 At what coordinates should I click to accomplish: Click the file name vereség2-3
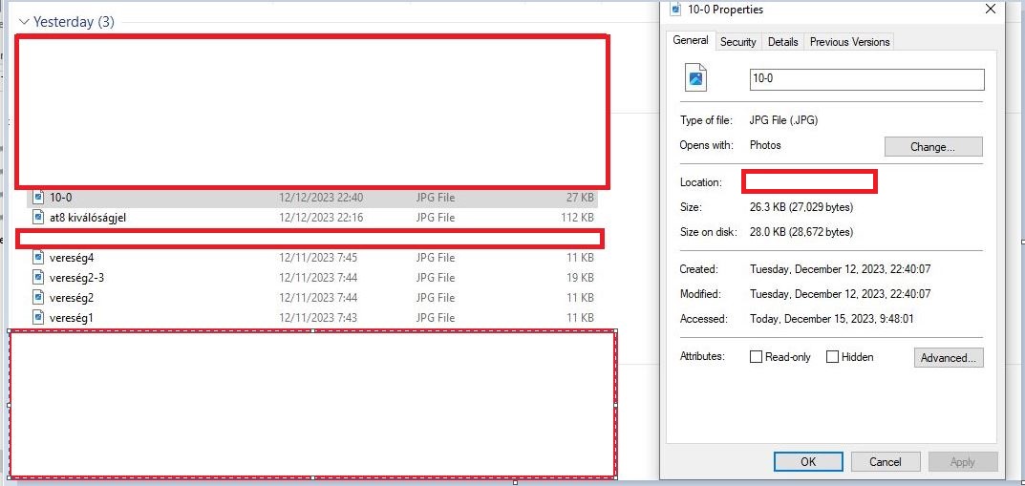[x=76, y=278]
